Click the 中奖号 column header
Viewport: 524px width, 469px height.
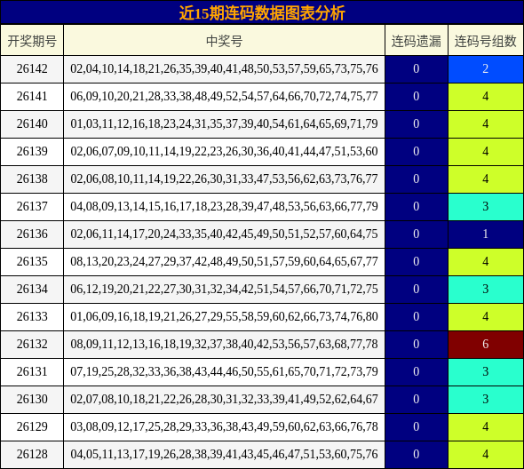(224, 41)
